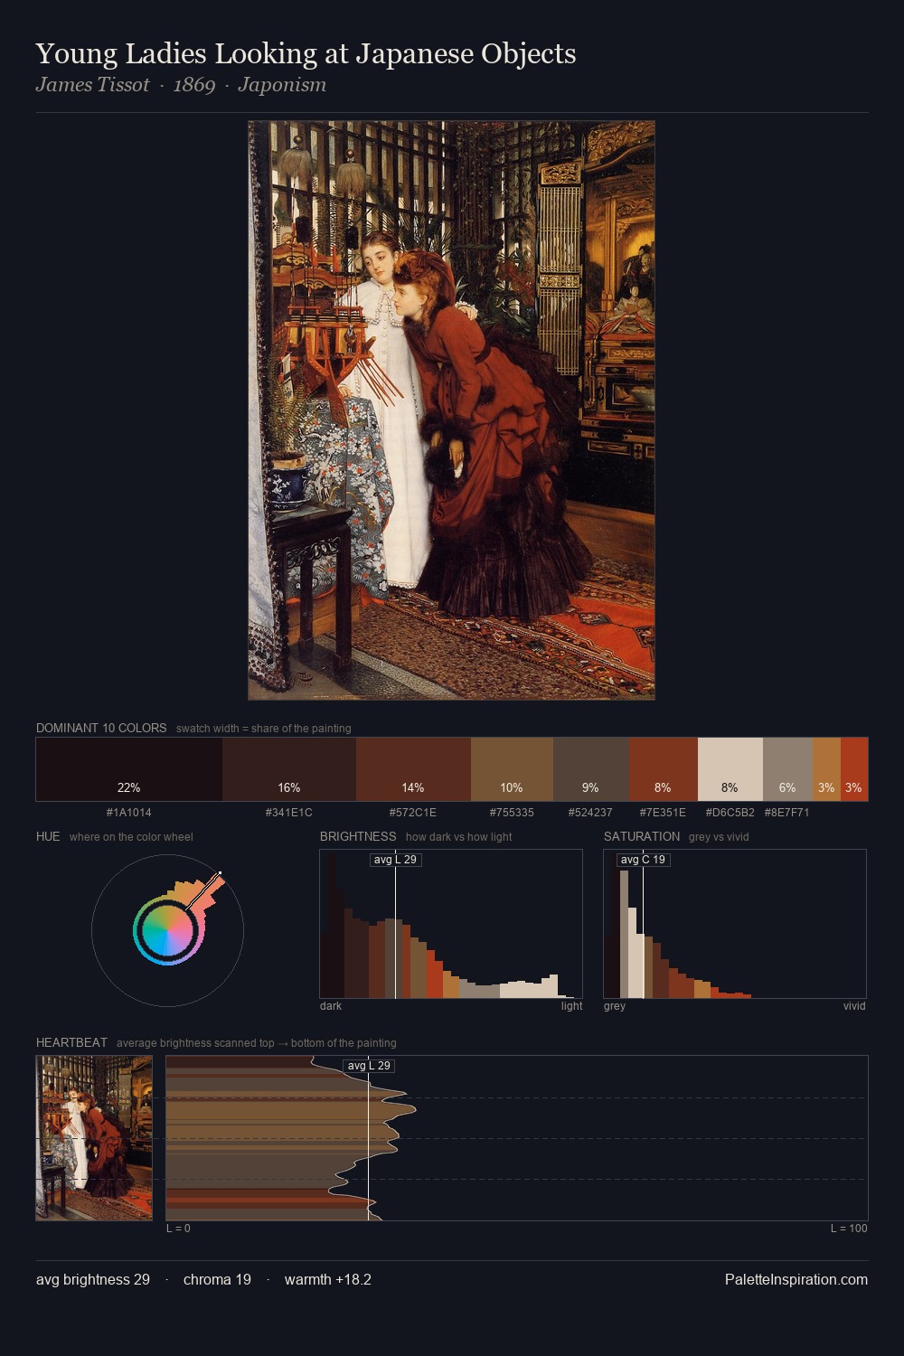Click the 'grey' axis label
Viewport: 904px width, 1356px height.
[x=615, y=1006]
